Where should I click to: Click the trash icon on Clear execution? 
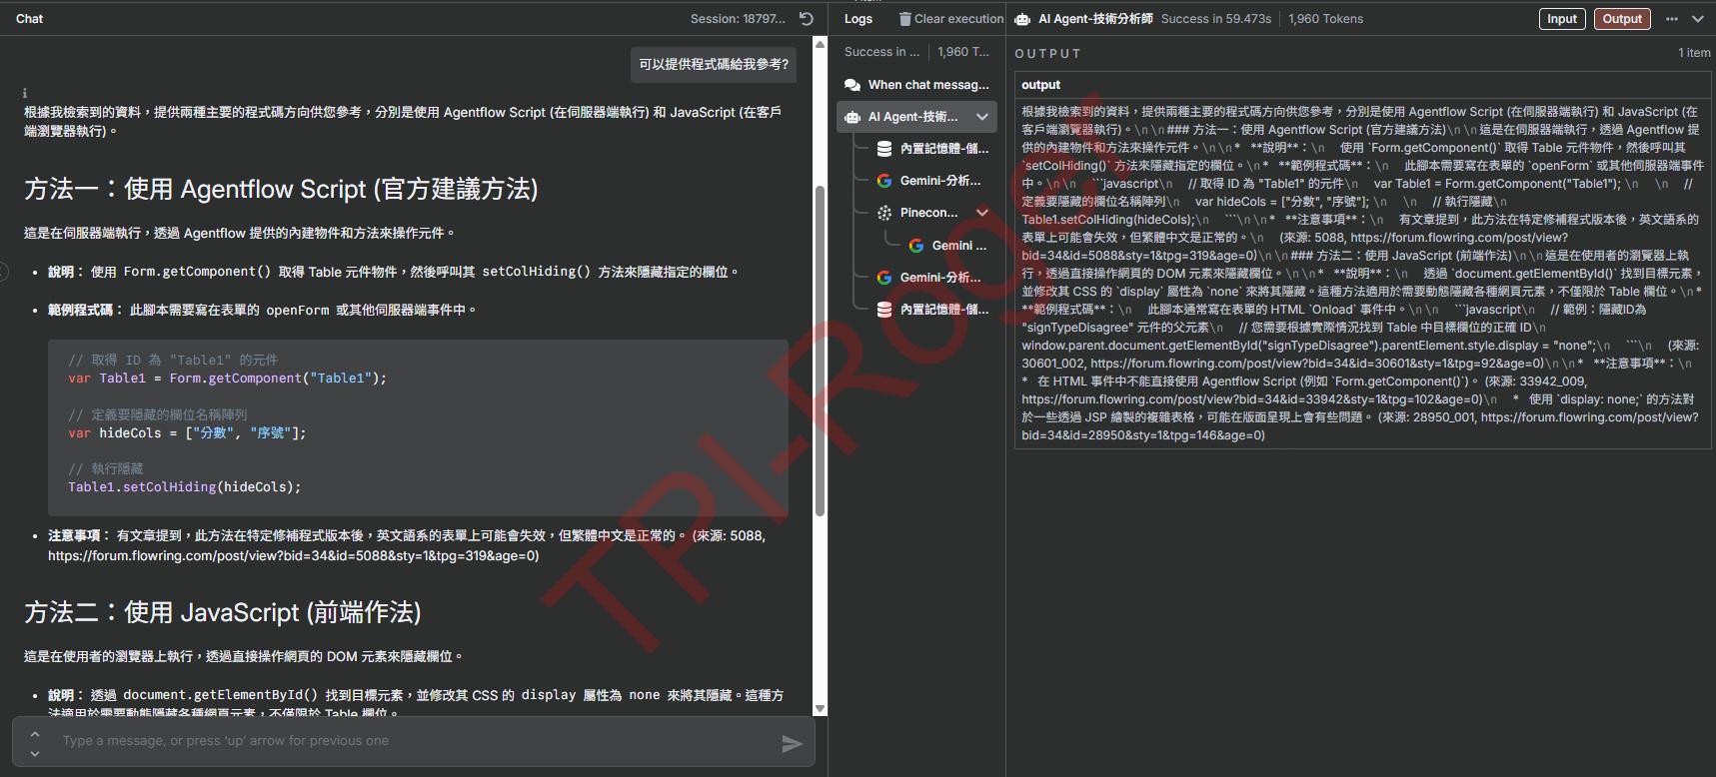click(904, 19)
